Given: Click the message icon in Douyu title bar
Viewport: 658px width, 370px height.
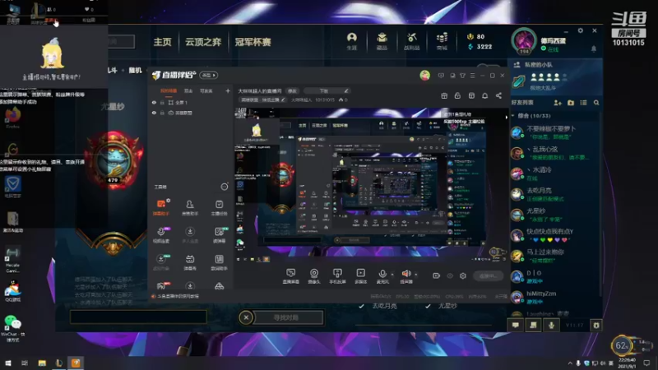Looking at the screenshot, I should tap(441, 76).
